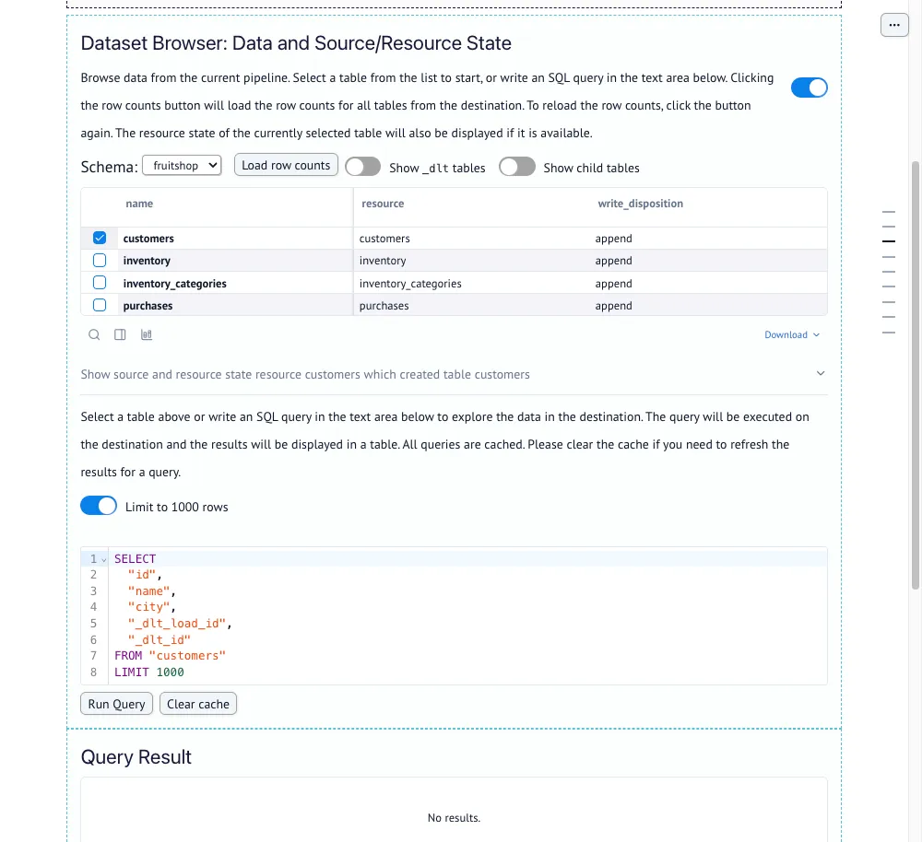Toggle off the Dataset Browser section switch
This screenshot has height=842, width=922.
pos(810,88)
